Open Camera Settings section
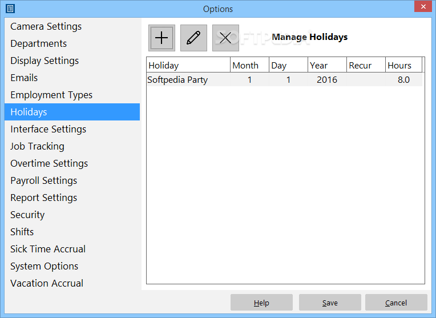The width and height of the screenshot is (436, 318). coord(72,26)
